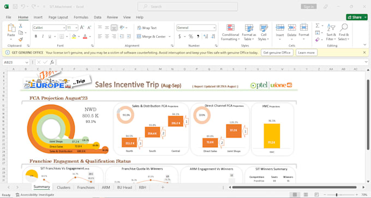Click the Orientation text angle icon
371x198 pixels.
point(122,28)
